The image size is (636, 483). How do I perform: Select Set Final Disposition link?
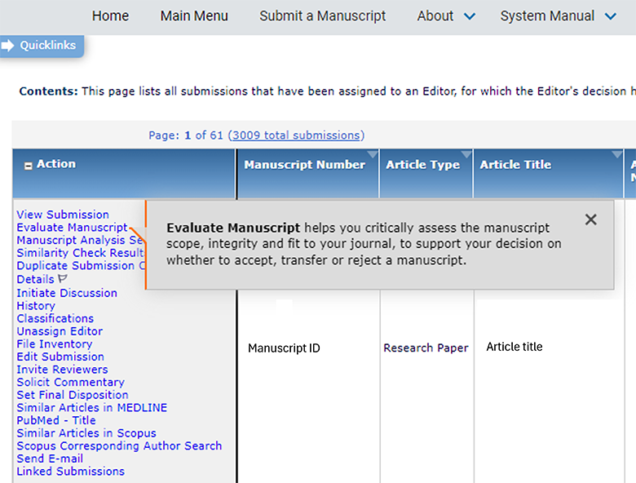click(x=73, y=395)
